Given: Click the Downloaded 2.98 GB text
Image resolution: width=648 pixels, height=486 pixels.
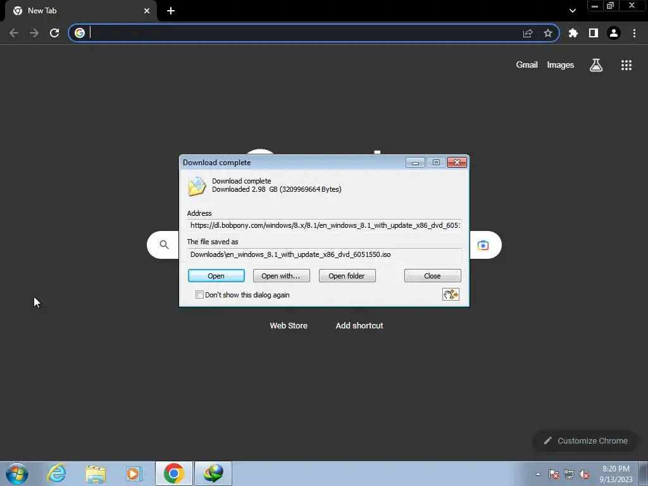Looking at the screenshot, I should click(x=277, y=190).
